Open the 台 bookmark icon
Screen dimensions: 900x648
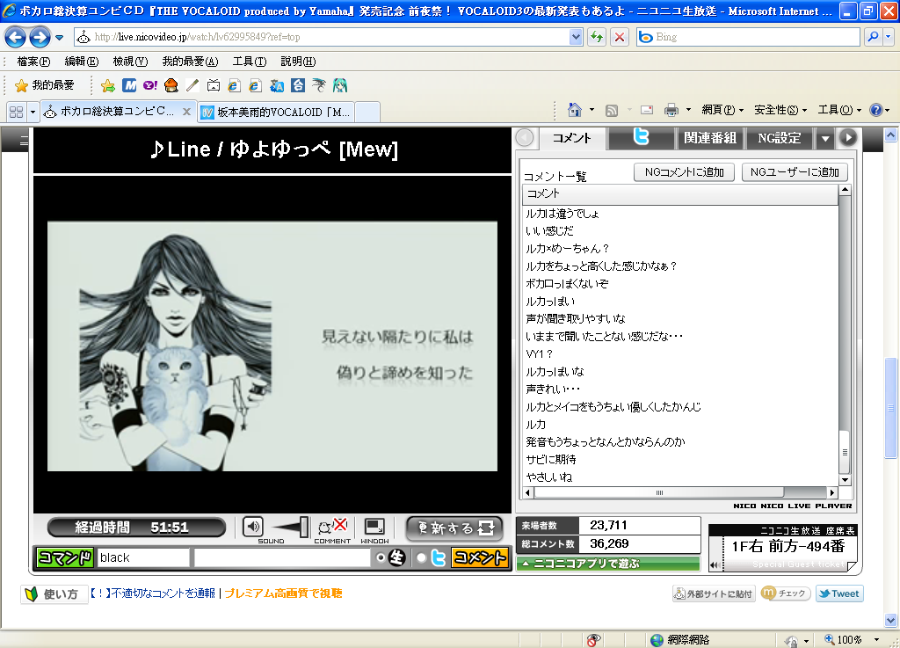[x=298, y=85]
